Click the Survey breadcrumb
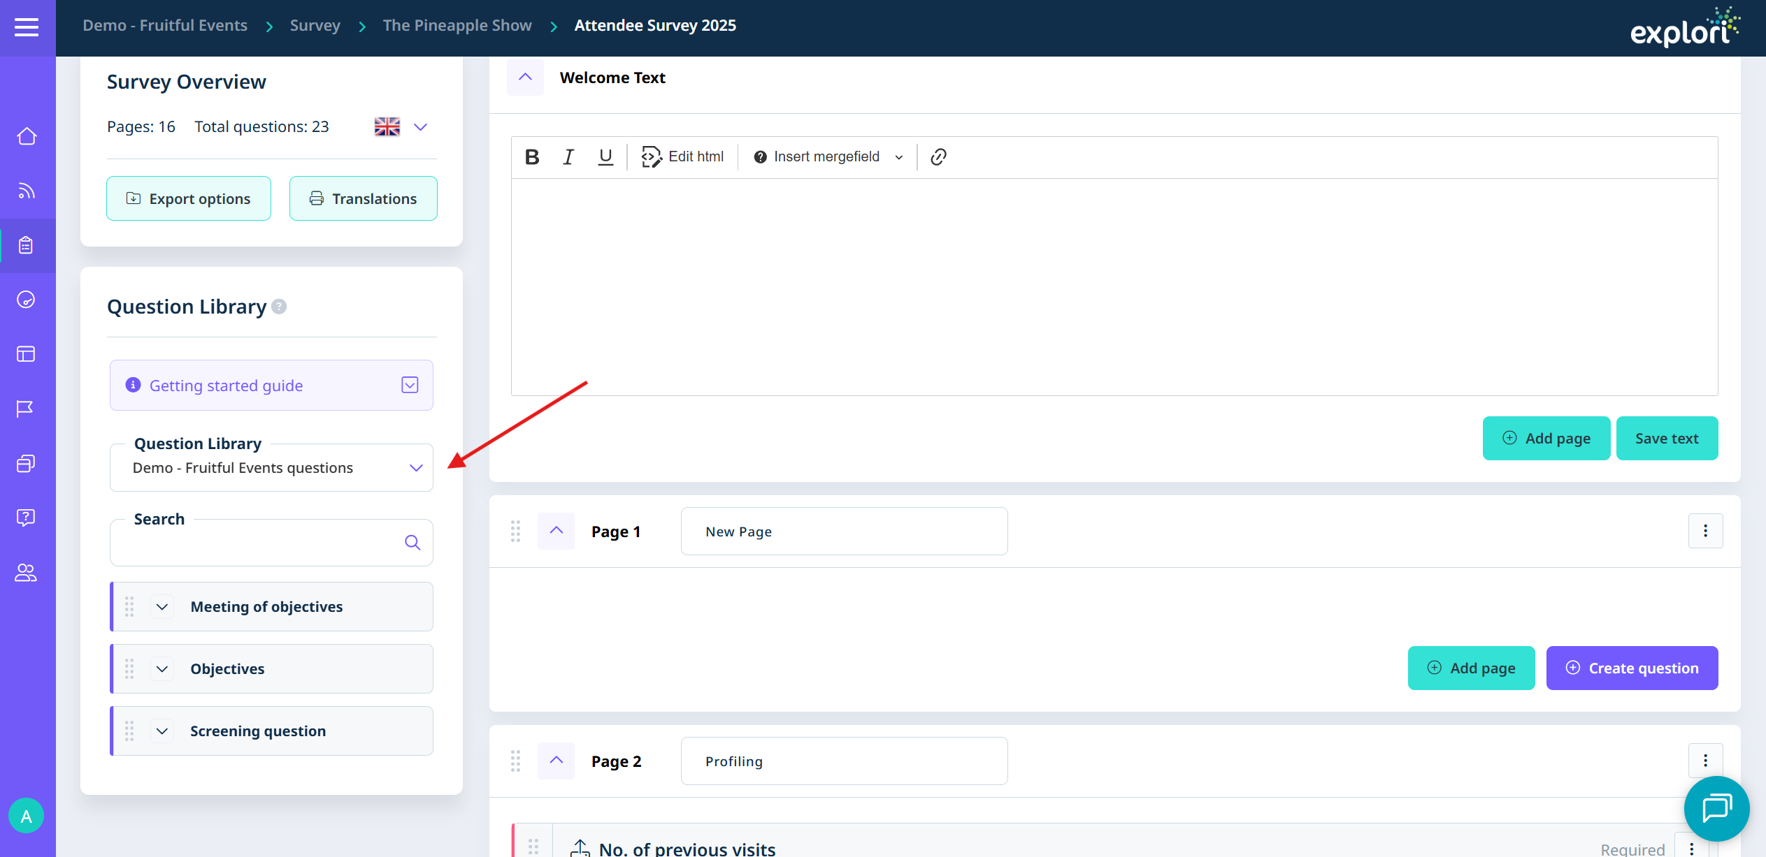 (x=315, y=26)
